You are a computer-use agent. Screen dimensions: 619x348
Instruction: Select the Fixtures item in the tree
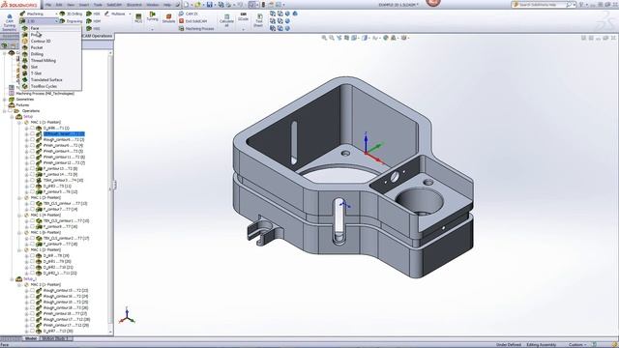22,105
